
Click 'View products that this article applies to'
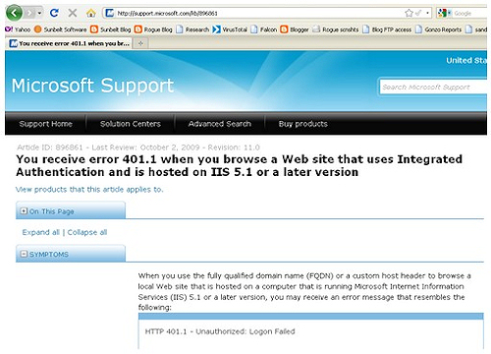pos(89,190)
